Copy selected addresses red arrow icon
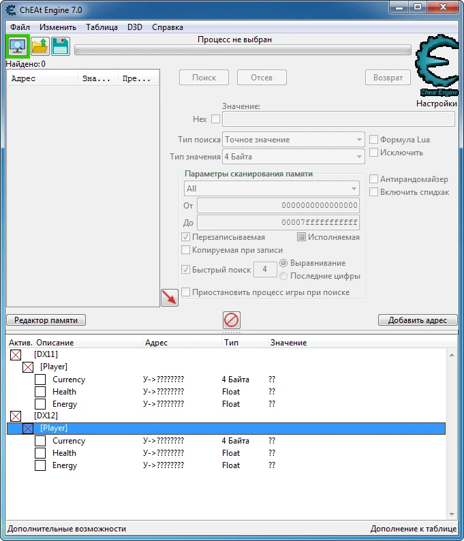This screenshot has height=541, width=464. [x=170, y=297]
